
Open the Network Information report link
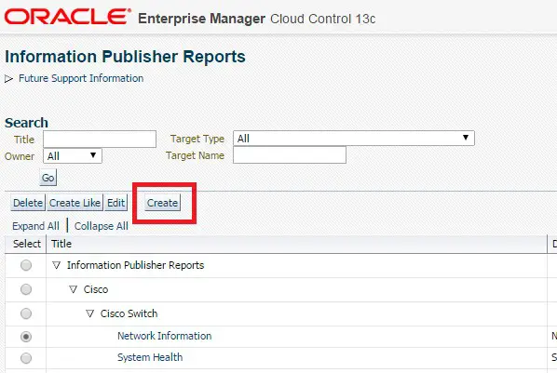point(165,336)
